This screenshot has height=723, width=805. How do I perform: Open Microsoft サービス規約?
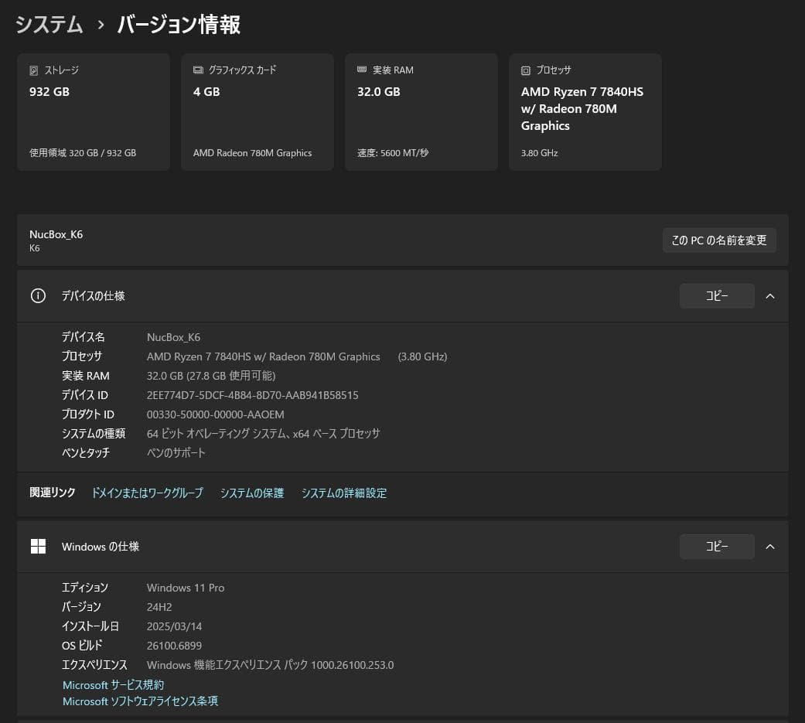(x=113, y=684)
